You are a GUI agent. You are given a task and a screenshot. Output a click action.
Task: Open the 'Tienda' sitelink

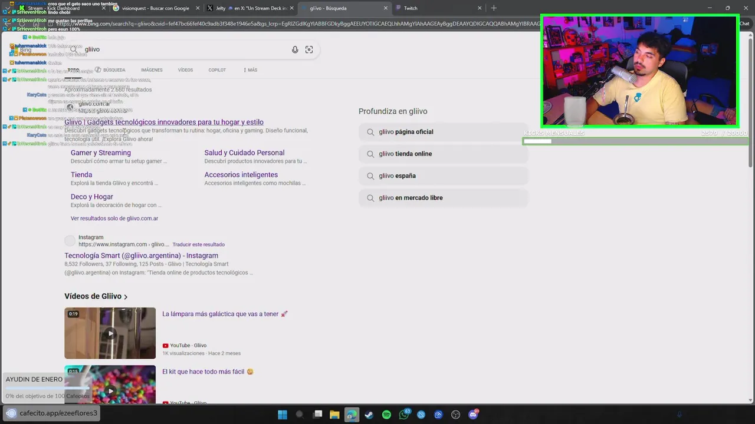tap(81, 175)
